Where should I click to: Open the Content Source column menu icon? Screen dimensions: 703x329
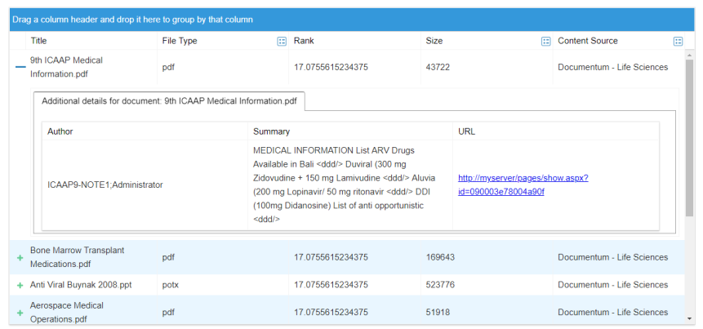[678, 41]
